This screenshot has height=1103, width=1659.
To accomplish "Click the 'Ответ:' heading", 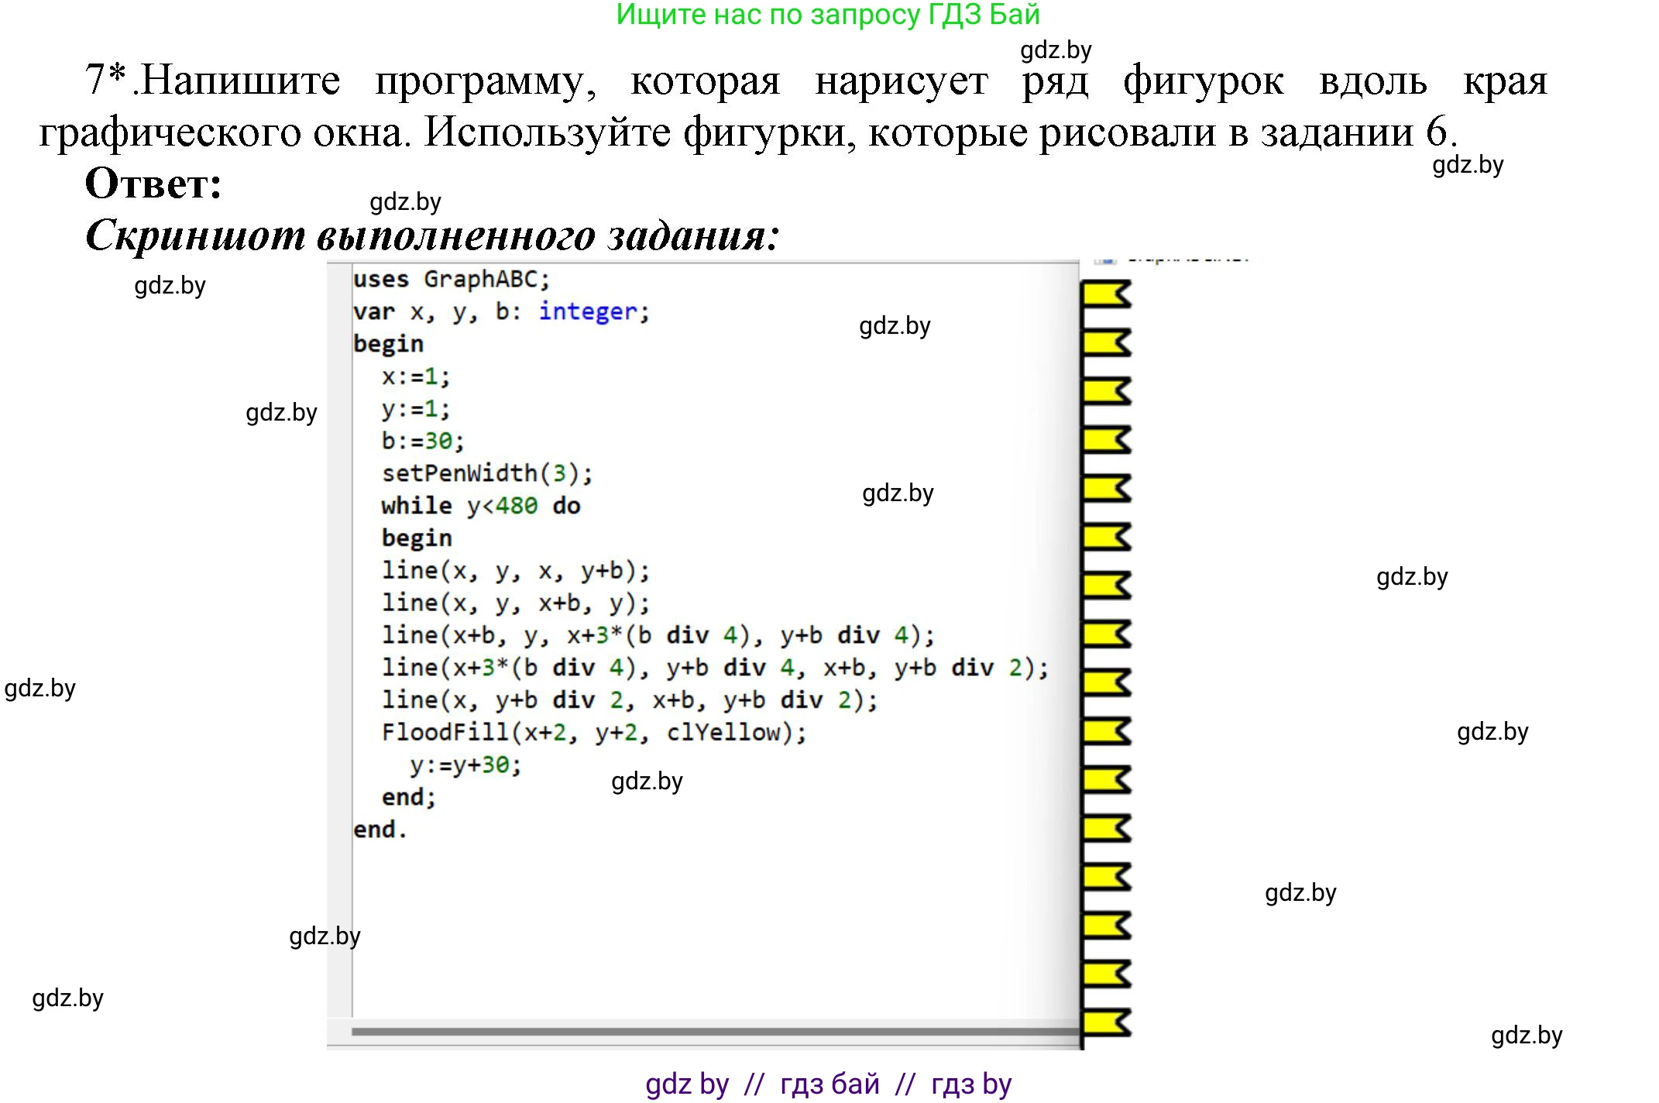I will (153, 184).
